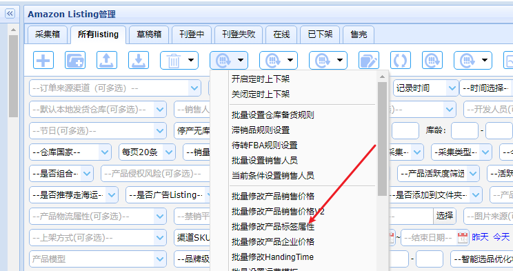Click the dropdown menu's vertical scrollbar

click(x=382, y=139)
